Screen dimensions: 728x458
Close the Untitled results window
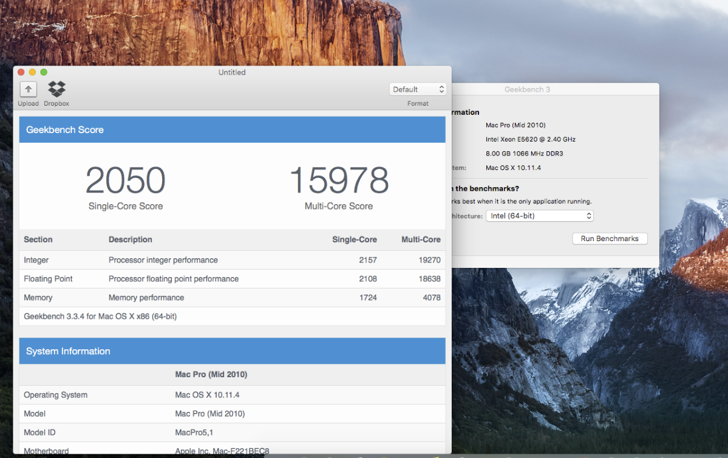[x=21, y=72]
